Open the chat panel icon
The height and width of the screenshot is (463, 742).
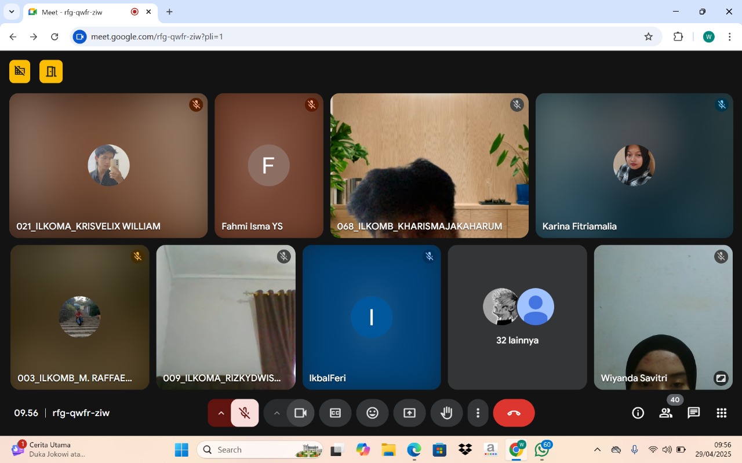[693, 413]
